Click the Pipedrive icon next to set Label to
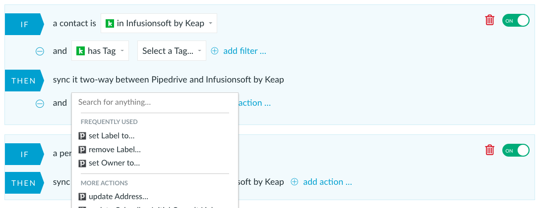 pos(82,136)
